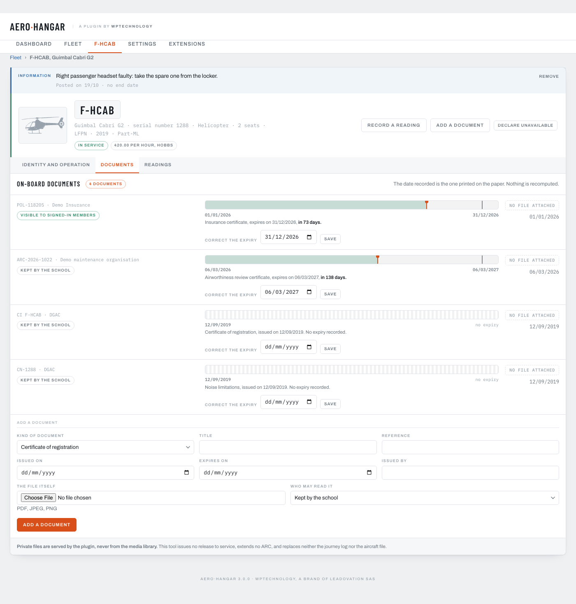Open calendar icon in CN-1288 expiry field
Screen dimensions: 576x604
point(309,402)
